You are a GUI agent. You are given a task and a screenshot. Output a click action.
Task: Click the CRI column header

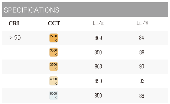14,23
